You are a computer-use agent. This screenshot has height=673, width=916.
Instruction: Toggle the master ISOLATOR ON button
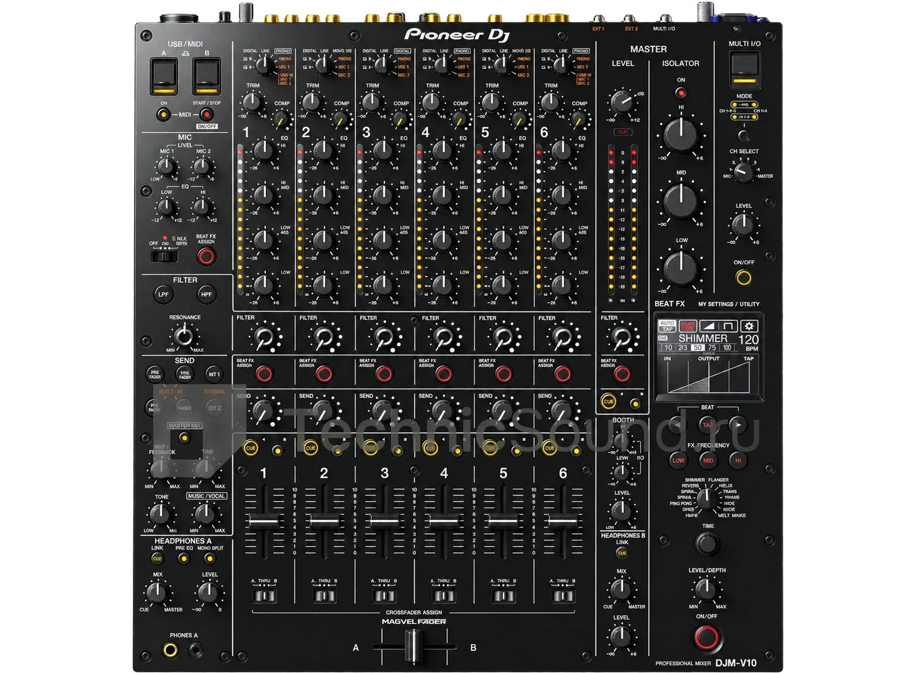tap(681, 93)
